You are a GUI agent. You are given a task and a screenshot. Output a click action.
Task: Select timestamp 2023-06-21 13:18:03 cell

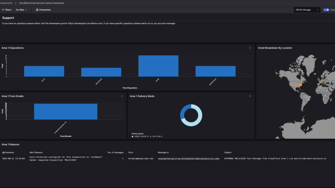[14, 158]
